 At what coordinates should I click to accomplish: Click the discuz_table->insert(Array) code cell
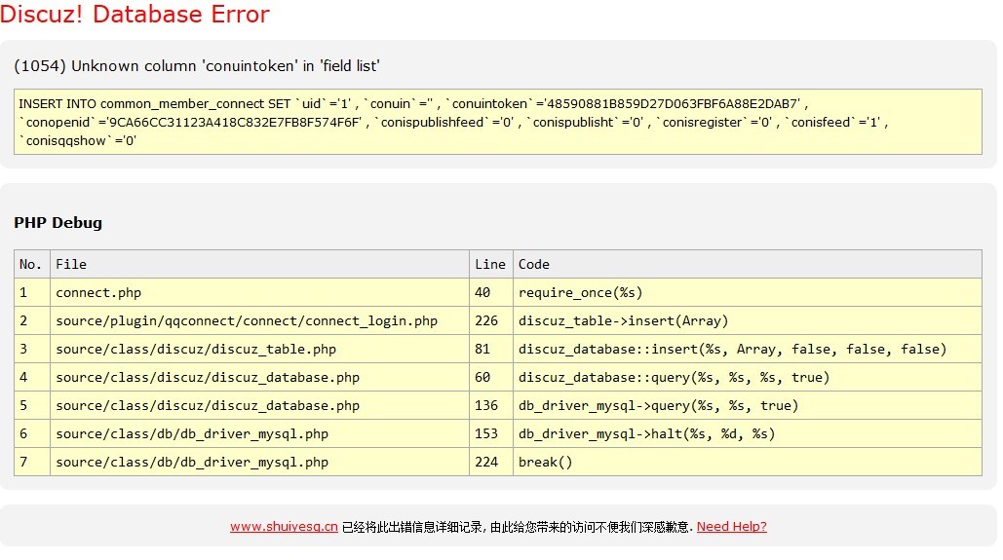[x=623, y=320]
